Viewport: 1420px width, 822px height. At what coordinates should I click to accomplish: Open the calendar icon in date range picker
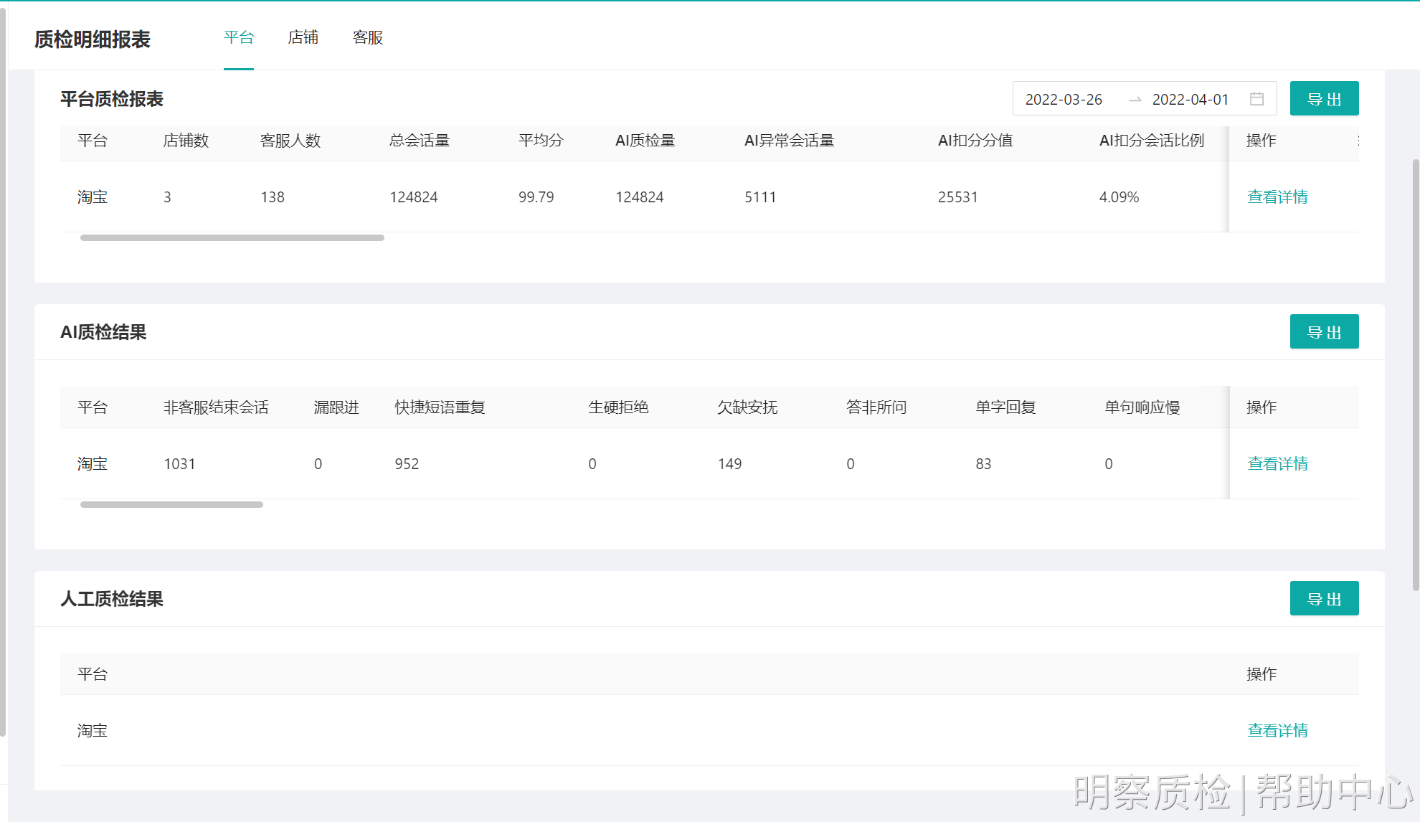[1256, 99]
